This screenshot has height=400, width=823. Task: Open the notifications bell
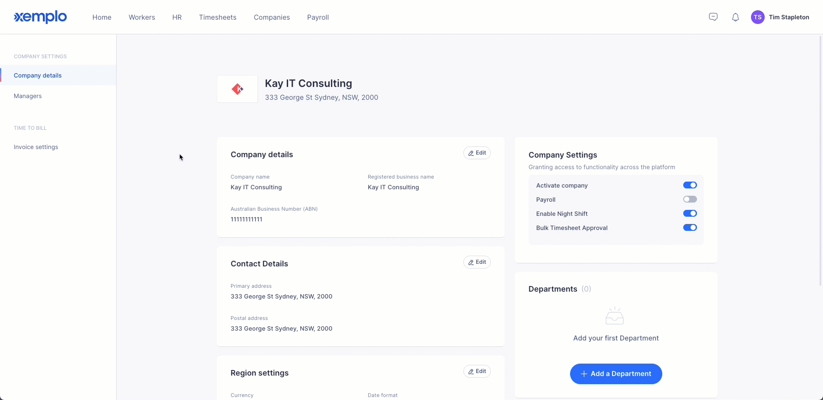(x=736, y=17)
